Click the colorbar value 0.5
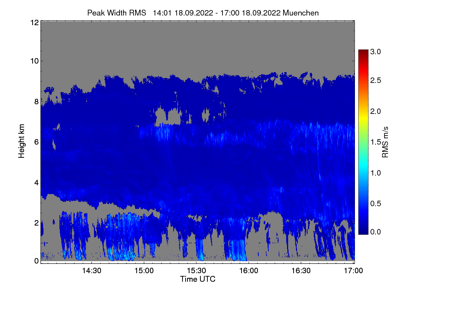Image resolution: width=466 pixels, height=310 pixels. point(376,203)
